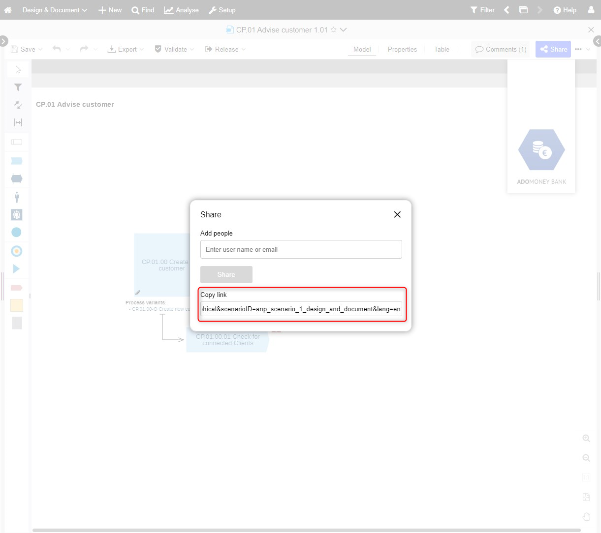Select the light-blue process shape
Image resolution: width=601 pixels, height=533 pixels.
[x=17, y=161]
